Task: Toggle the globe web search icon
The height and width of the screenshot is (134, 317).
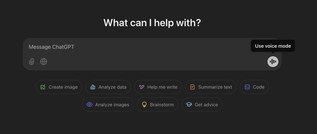Action: tap(44, 62)
